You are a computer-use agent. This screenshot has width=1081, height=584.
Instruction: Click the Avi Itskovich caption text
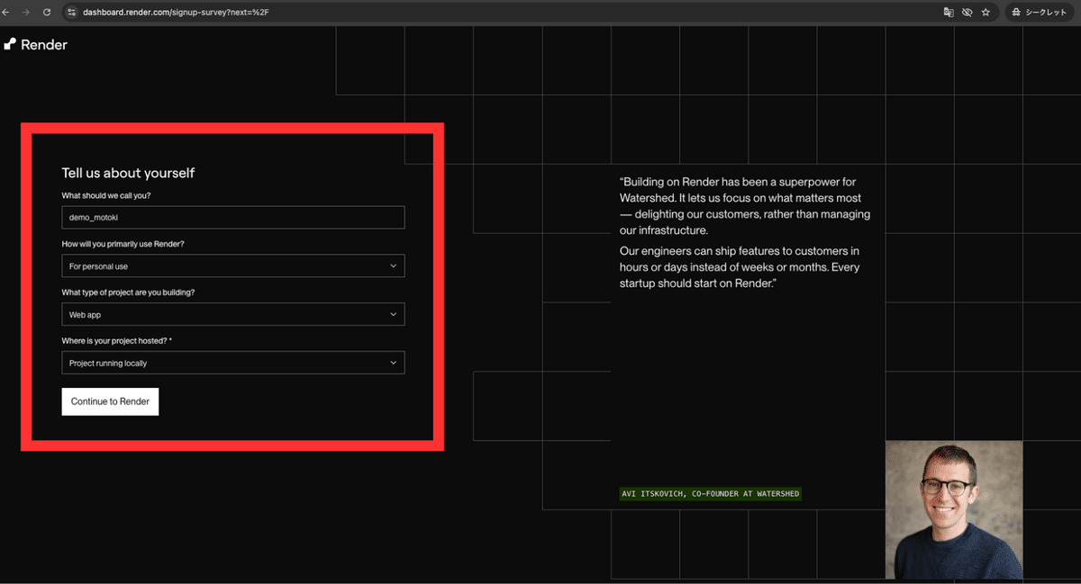tap(711, 494)
